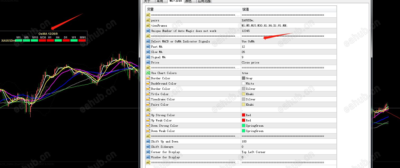Viewport: 400px width, 168px height.
Task: Click the SpringGreen Down Strong Color swatch
Action: click(243, 126)
